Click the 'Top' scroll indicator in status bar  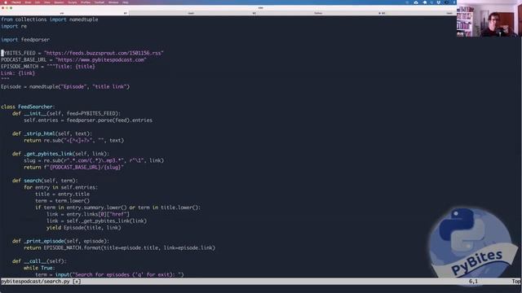pyautogui.click(x=516, y=282)
